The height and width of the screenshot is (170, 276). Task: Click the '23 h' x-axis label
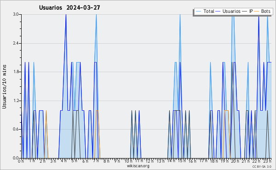(267, 161)
